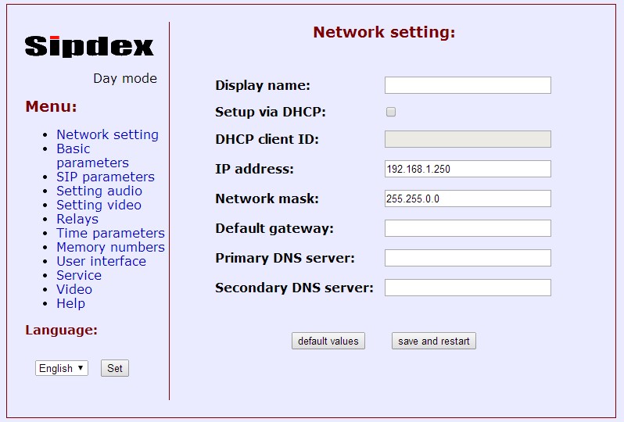
Task: Click save and restart button
Action: 434,341
